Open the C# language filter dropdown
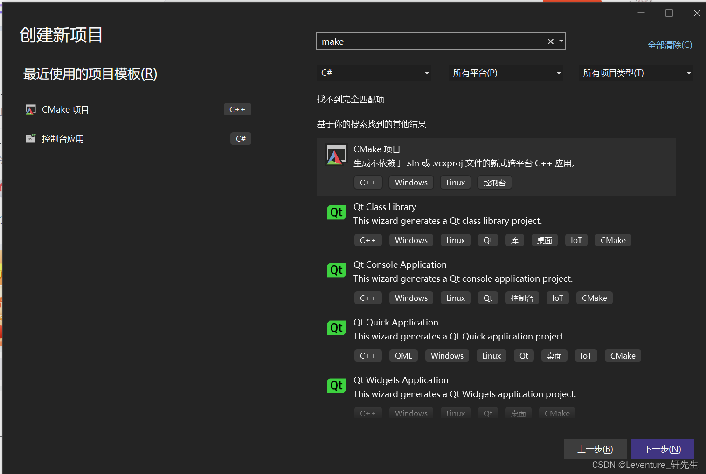Screen dimensions: 706x474 (374, 73)
